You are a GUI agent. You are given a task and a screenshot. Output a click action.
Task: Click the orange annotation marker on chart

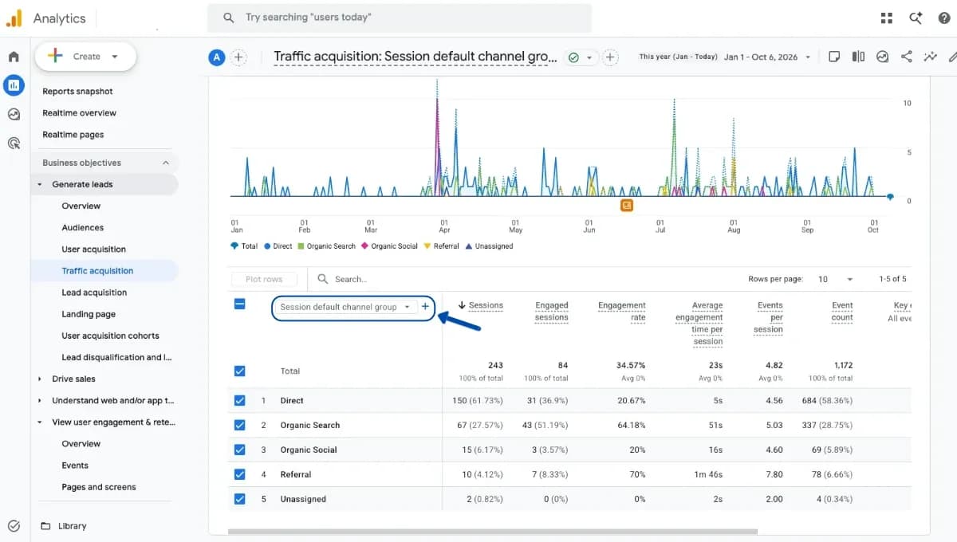[x=627, y=206]
